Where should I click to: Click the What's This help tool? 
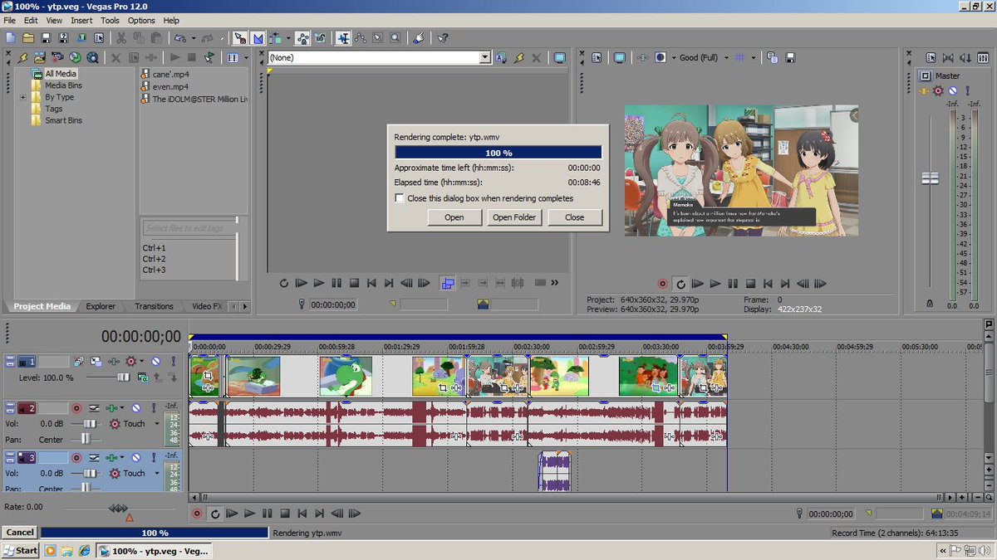[x=443, y=37]
